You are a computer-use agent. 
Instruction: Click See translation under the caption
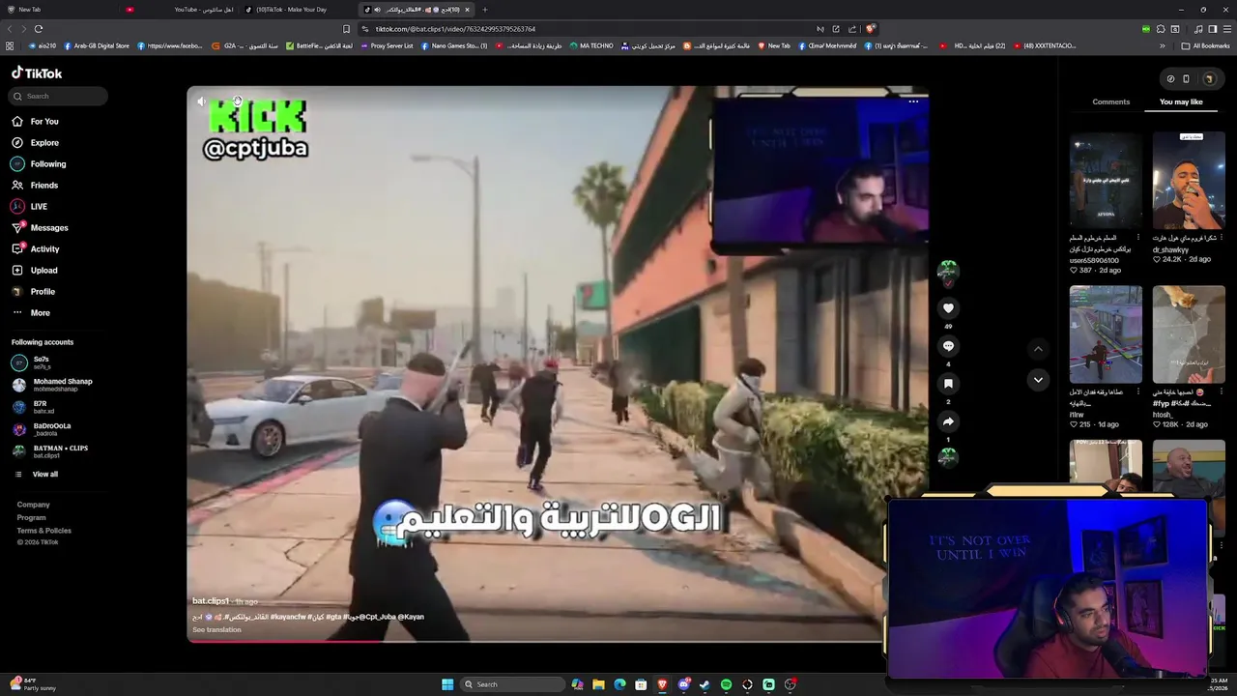click(216, 630)
